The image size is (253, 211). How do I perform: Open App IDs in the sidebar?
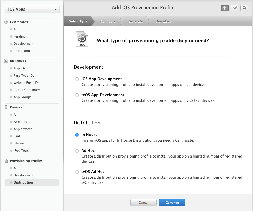click(20, 68)
